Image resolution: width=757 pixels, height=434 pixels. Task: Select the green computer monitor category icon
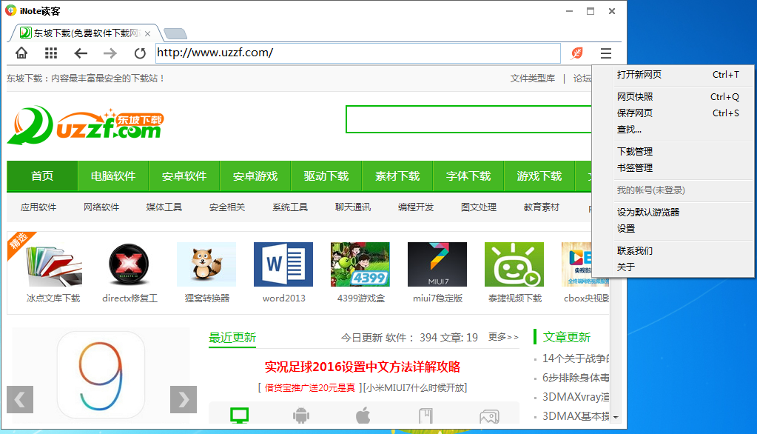click(x=240, y=415)
